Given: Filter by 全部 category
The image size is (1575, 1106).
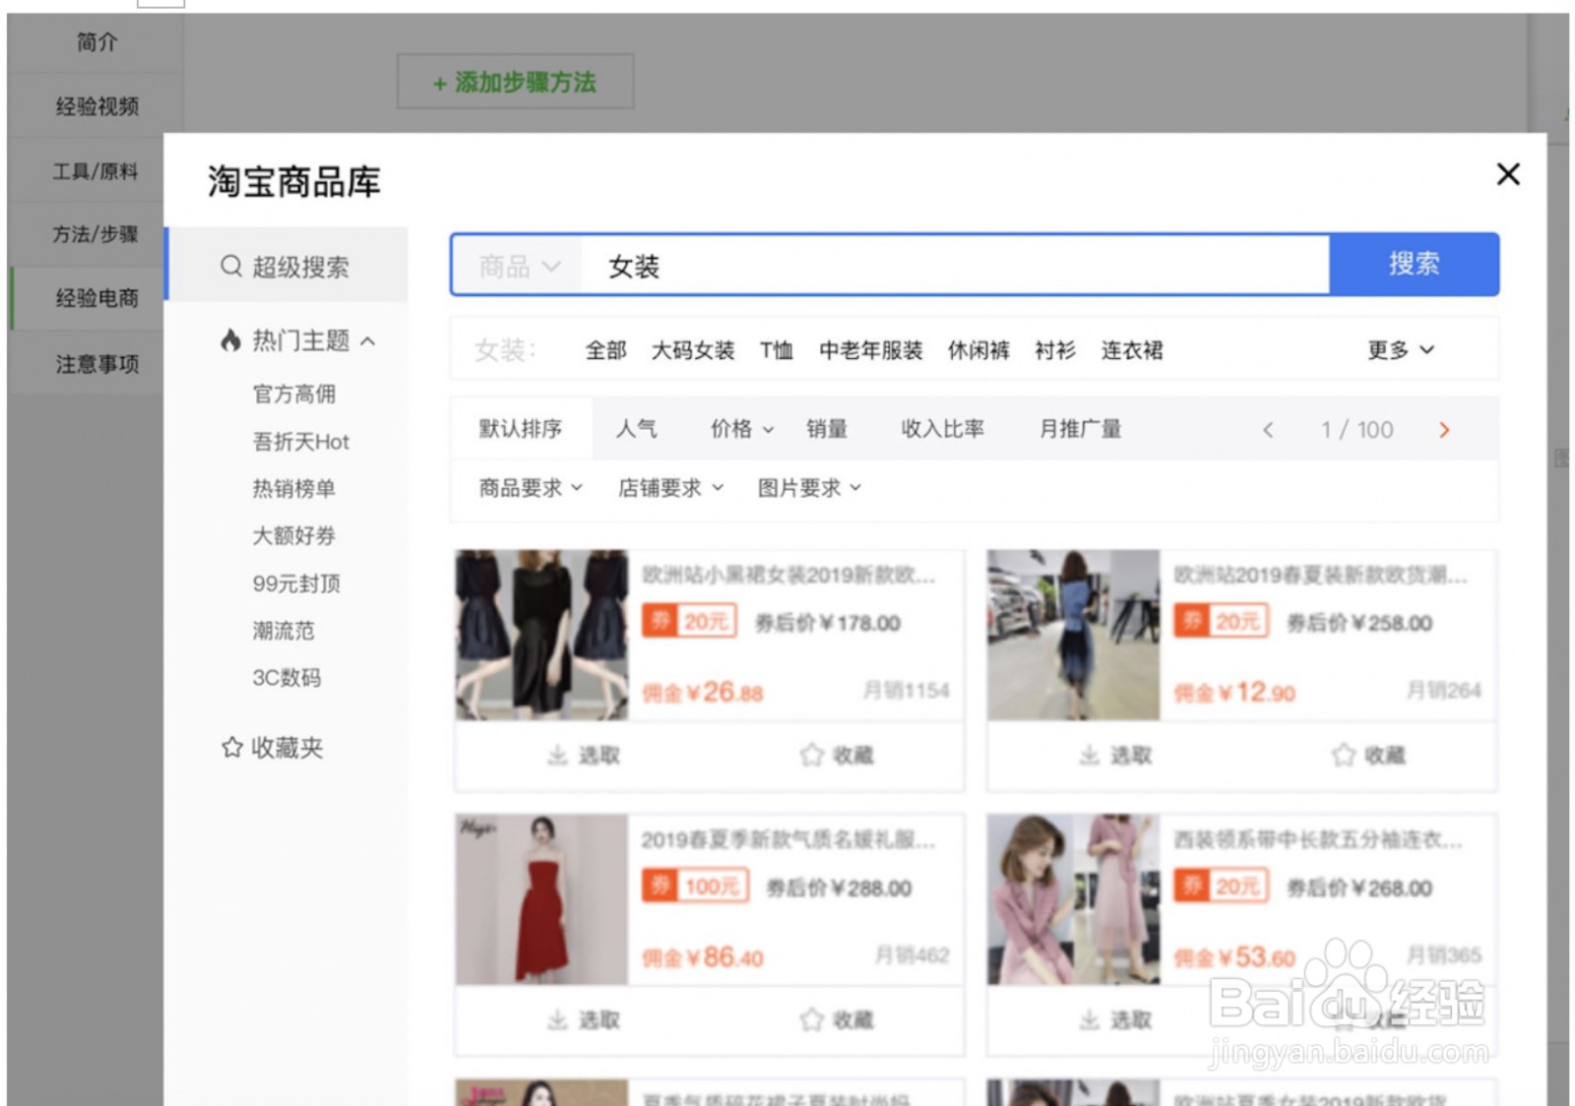Looking at the screenshot, I should click(605, 350).
